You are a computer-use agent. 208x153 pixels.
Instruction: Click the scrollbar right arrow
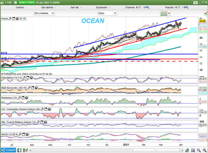click(182, 150)
